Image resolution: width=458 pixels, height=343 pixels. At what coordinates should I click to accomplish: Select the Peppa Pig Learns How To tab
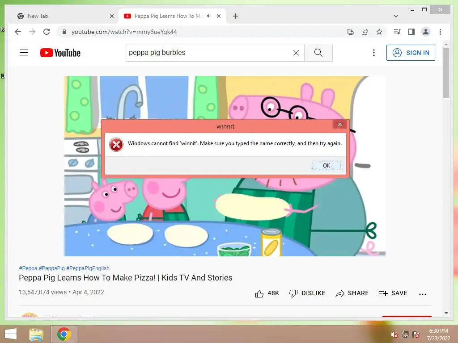(168, 16)
